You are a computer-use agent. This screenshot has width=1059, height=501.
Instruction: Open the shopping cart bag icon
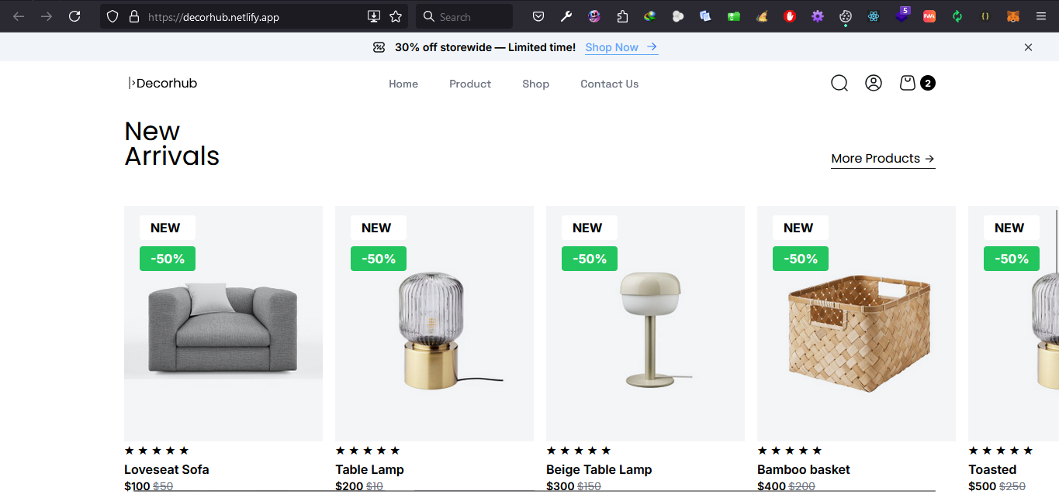click(907, 83)
